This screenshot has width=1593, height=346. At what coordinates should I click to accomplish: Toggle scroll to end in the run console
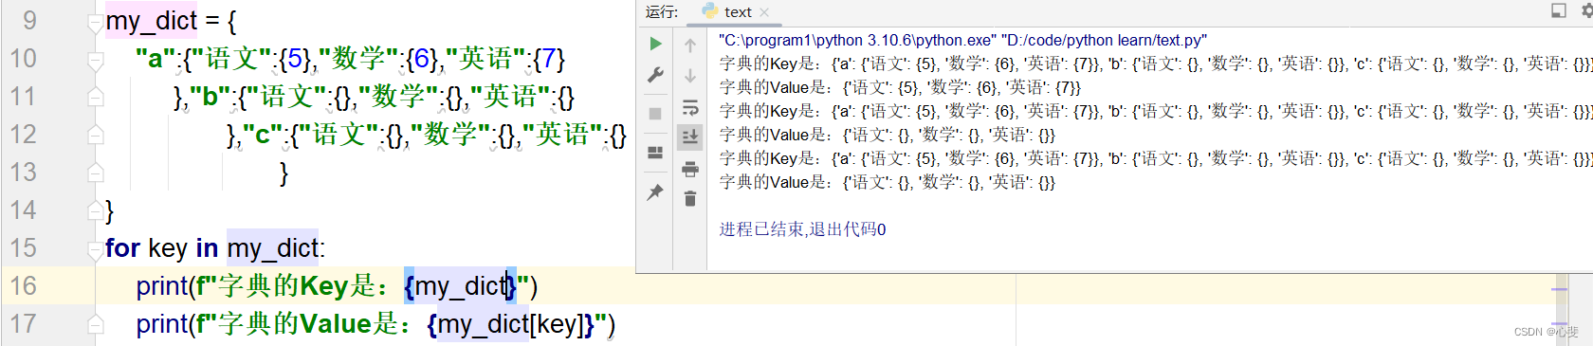[690, 137]
